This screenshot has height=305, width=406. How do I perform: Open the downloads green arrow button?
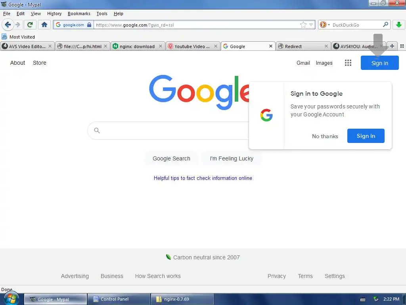[399, 25]
